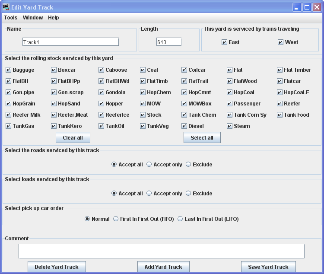Choose Exclude for loads serviced

tap(188, 194)
